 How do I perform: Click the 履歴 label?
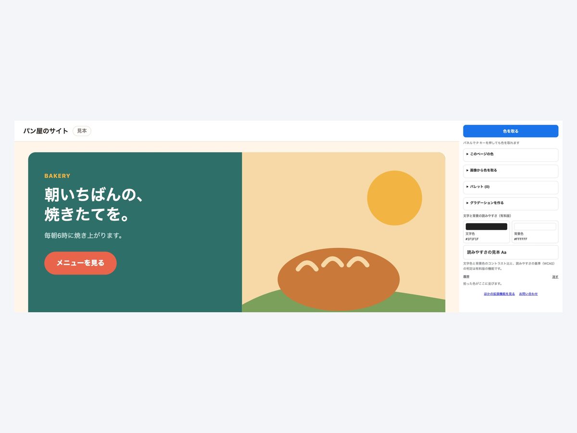[466, 277]
